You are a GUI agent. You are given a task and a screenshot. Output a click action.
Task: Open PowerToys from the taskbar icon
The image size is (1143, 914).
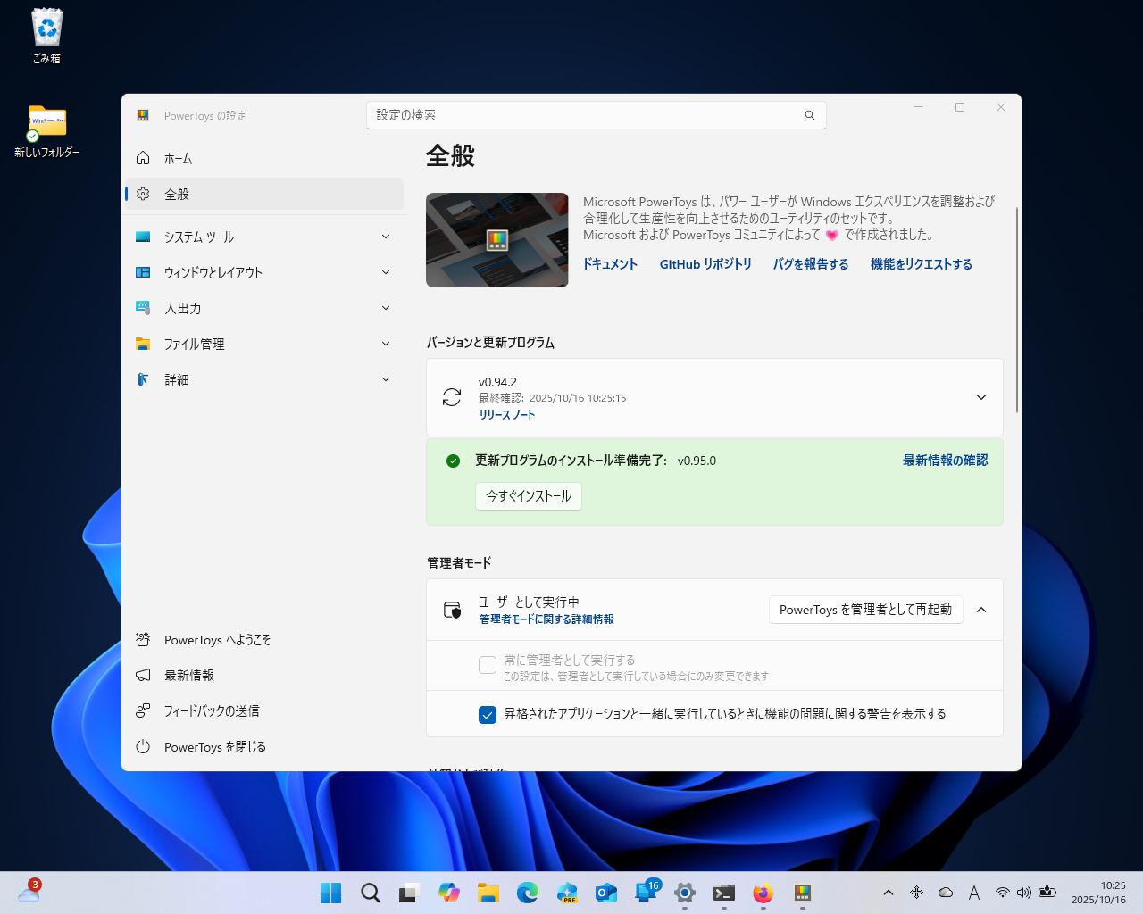click(802, 892)
